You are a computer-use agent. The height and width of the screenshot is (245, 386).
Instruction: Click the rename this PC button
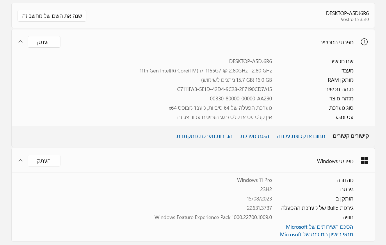coord(52,16)
